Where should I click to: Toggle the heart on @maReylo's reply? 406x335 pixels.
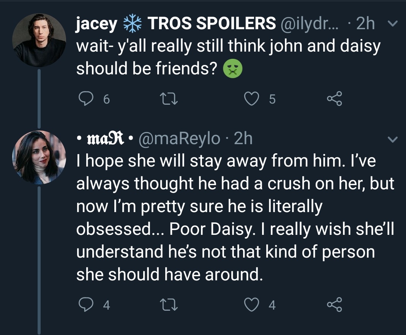tap(251, 305)
